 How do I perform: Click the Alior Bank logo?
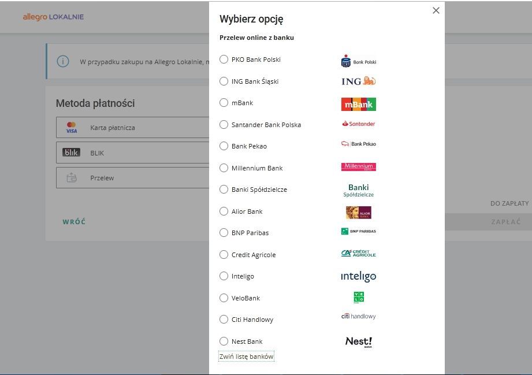point(358,213)
